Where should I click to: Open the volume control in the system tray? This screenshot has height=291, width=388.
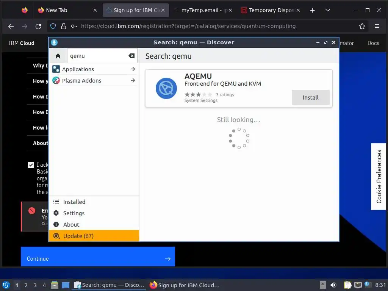(x=333, y=285)
